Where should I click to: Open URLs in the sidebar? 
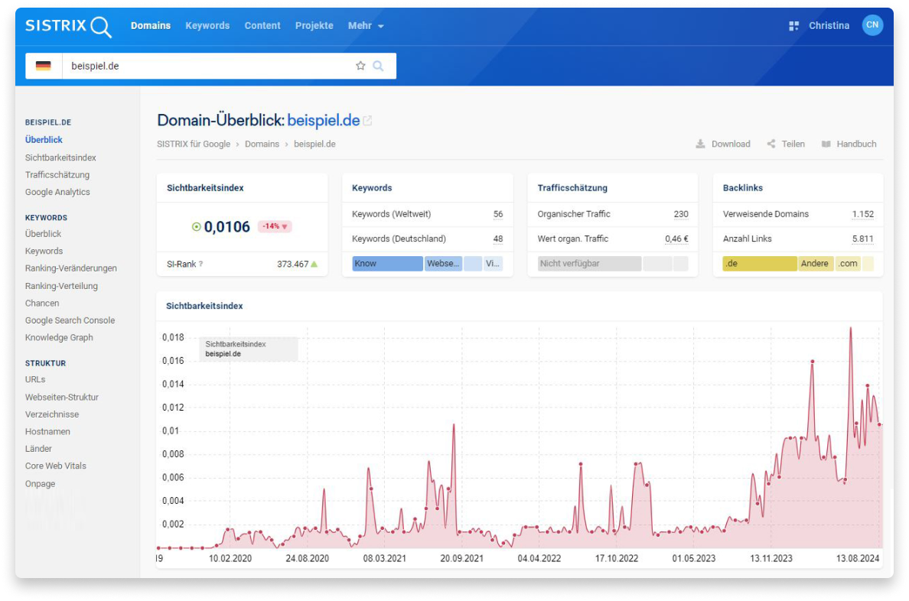click(x=34, y=379)
